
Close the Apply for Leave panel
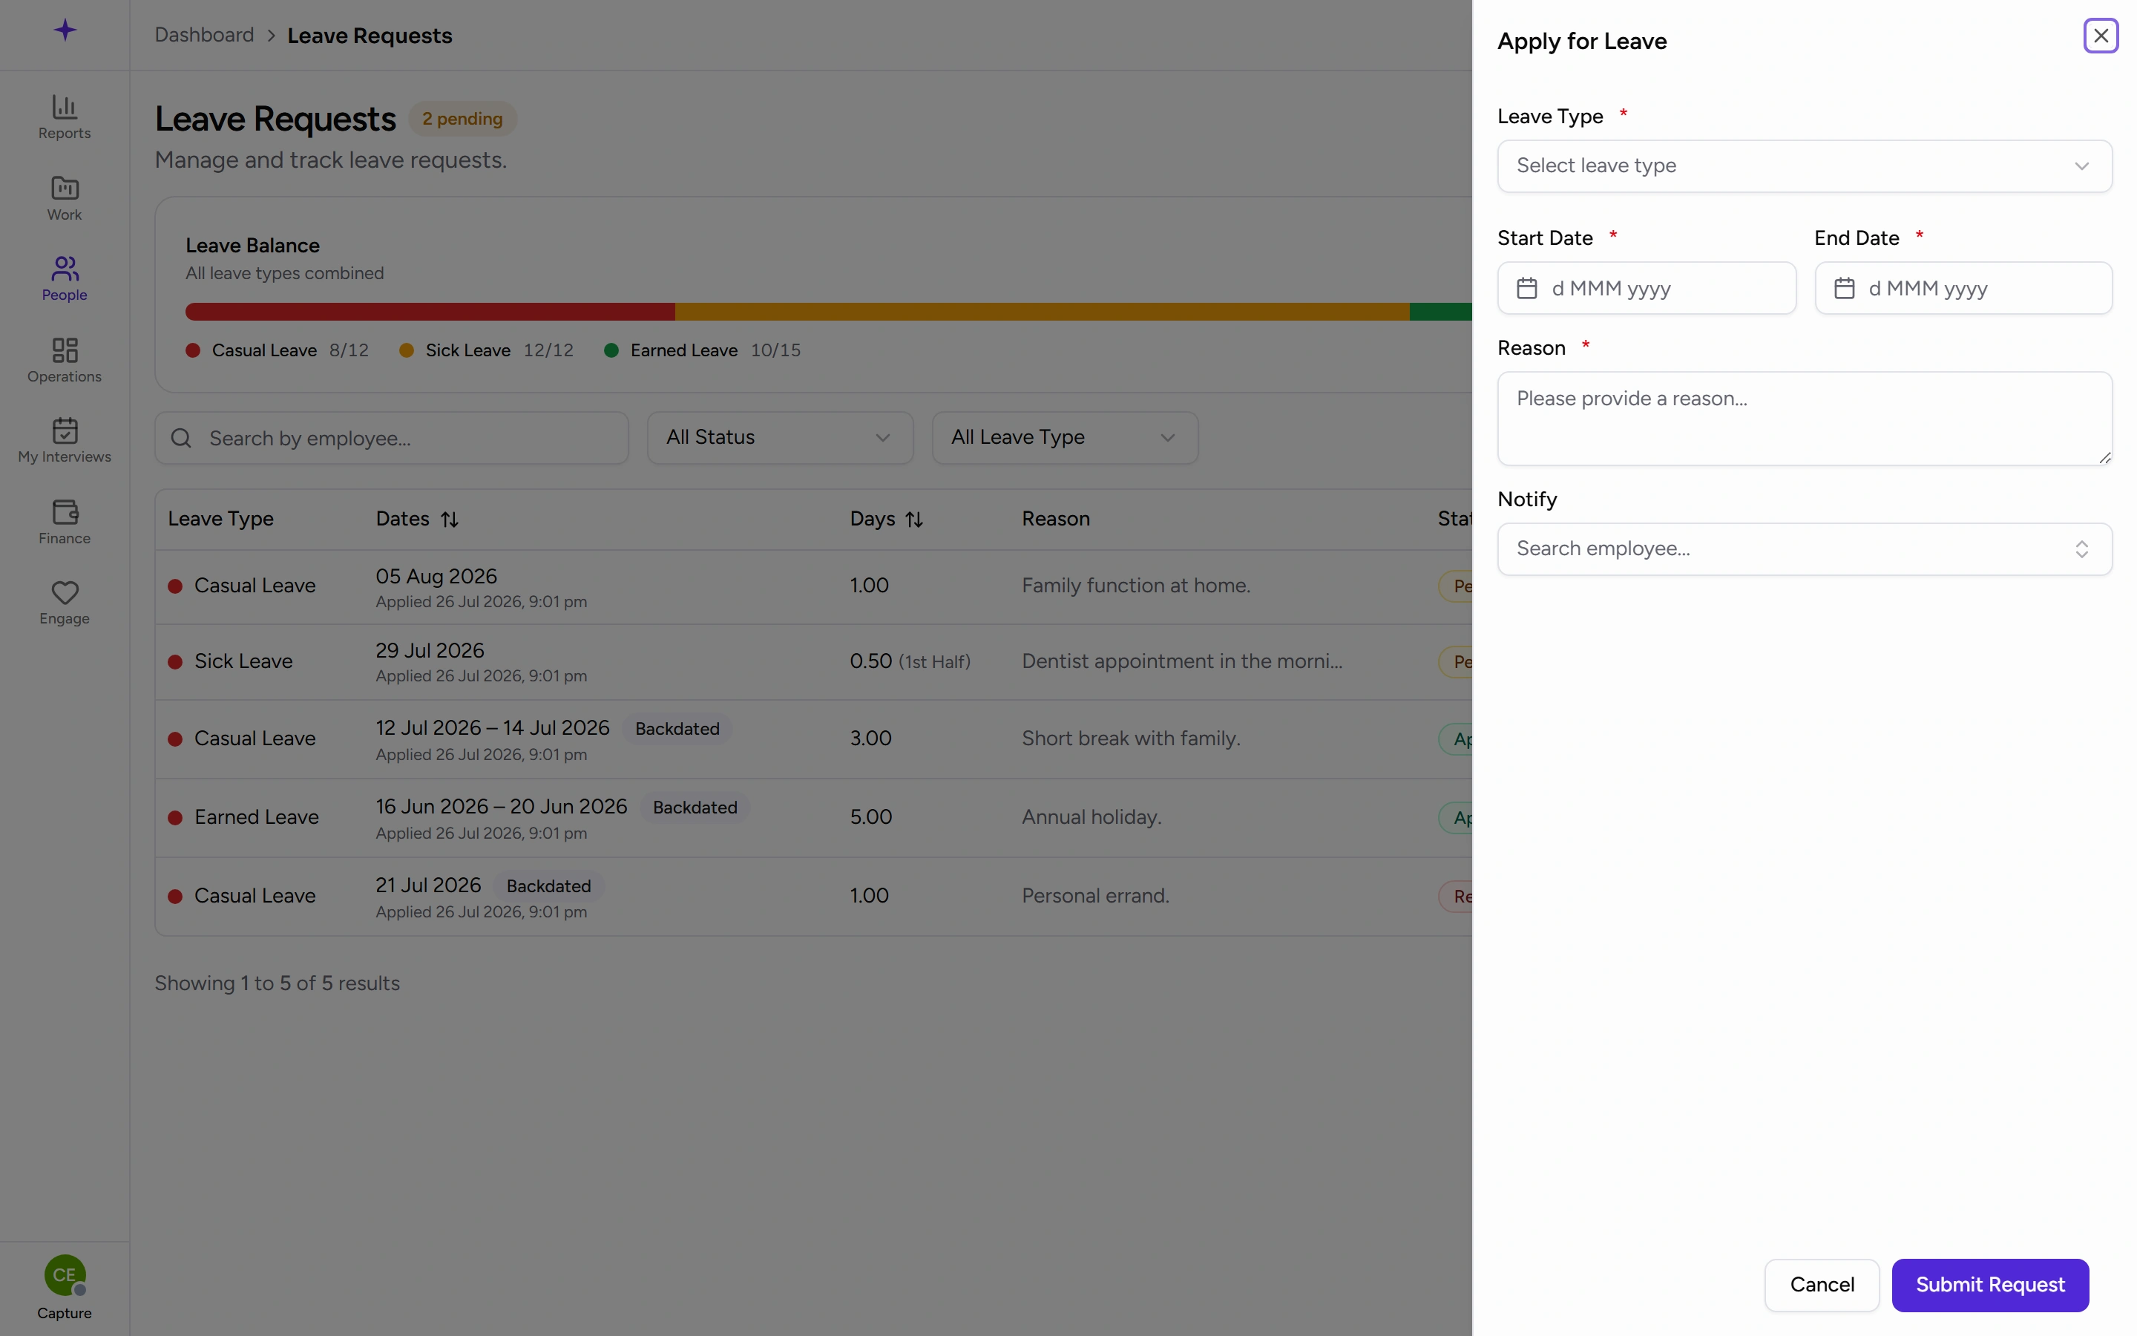(x=2101, y=36)
